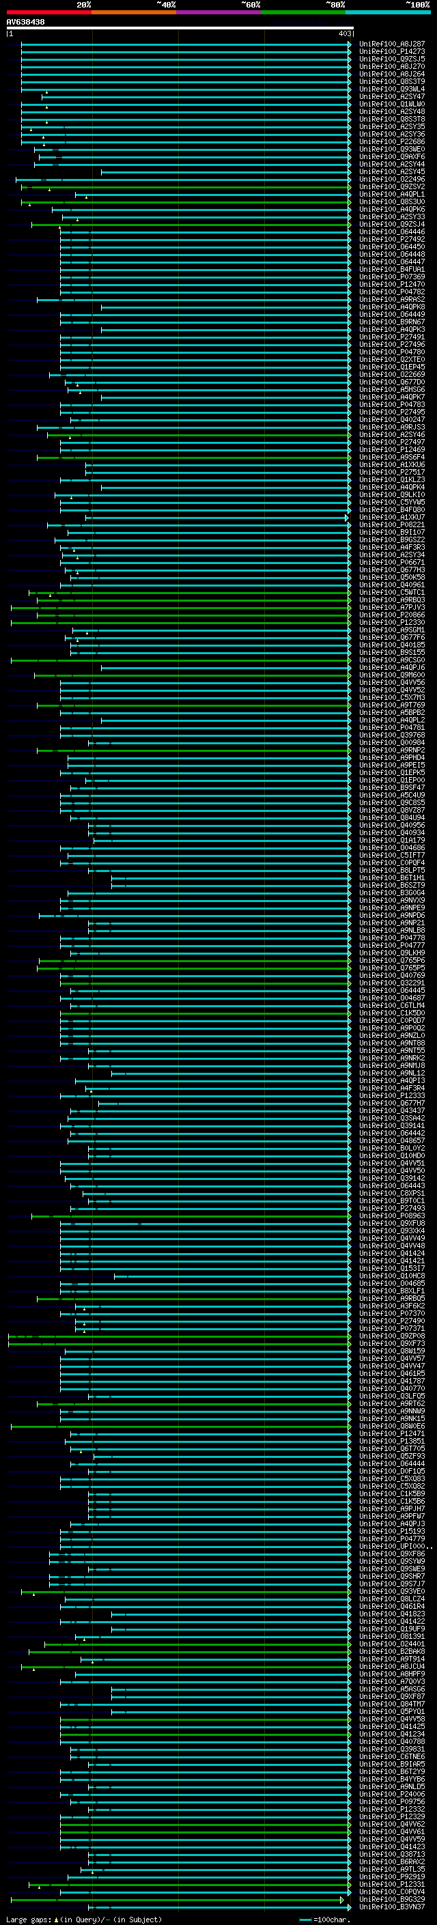The image size is (437, 1925).
Task: Select hit label UniRef100_Q765P6
Action: 392,960
